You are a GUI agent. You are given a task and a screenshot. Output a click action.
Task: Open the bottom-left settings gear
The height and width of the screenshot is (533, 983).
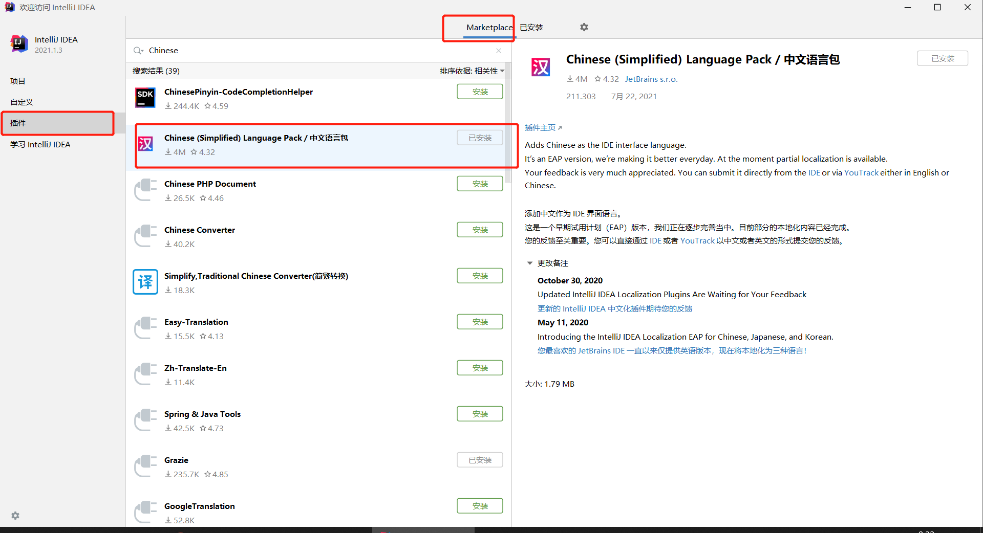[x=15, y=516]
